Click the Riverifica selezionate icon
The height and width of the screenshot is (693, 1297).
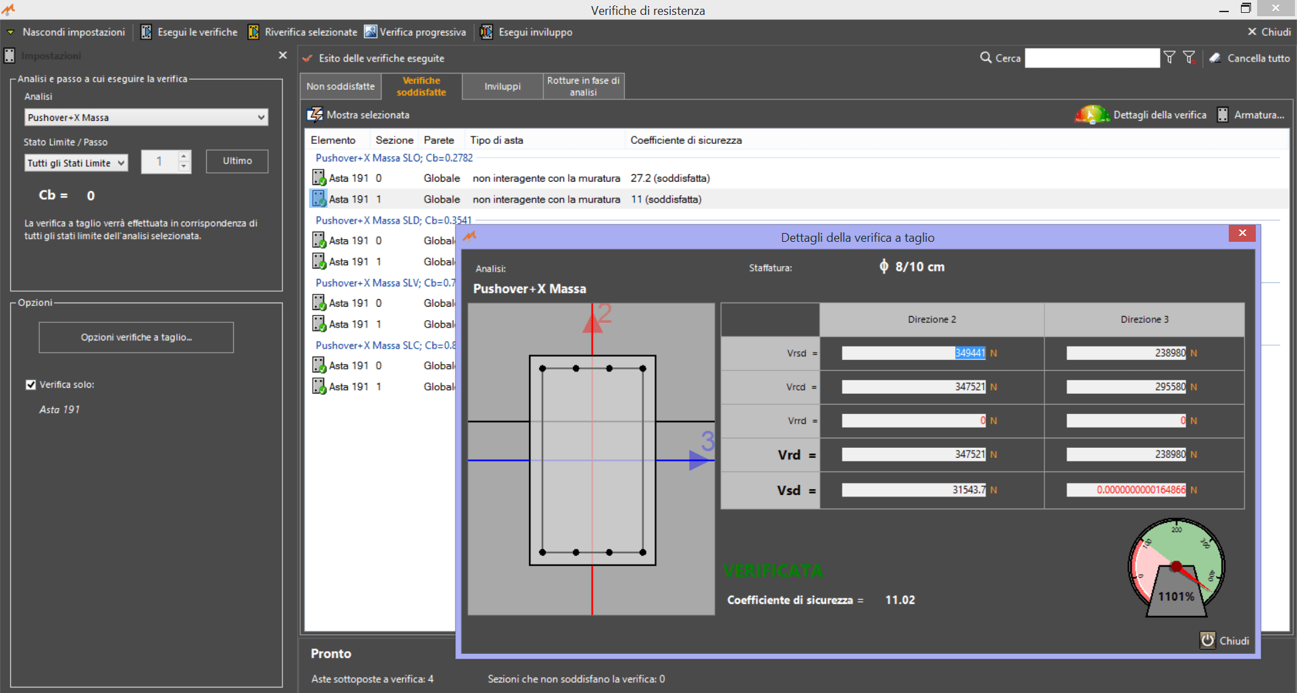(x=253, y=32)
